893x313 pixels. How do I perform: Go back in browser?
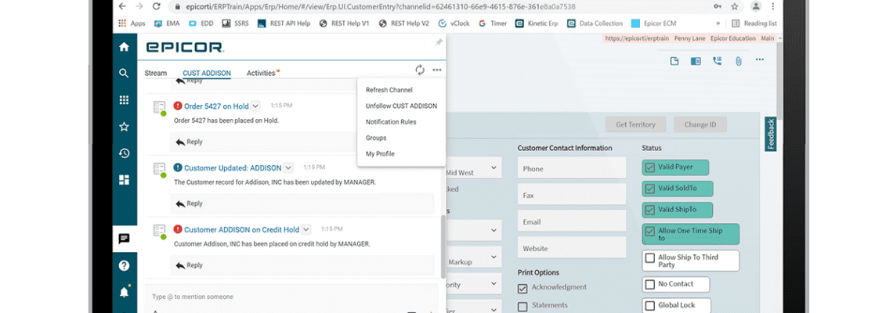pyautogui.click(x=122, y=7)
